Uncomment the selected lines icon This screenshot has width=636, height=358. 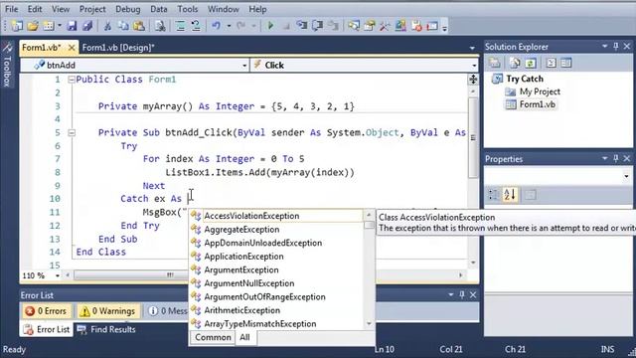(x=196, y=26)
